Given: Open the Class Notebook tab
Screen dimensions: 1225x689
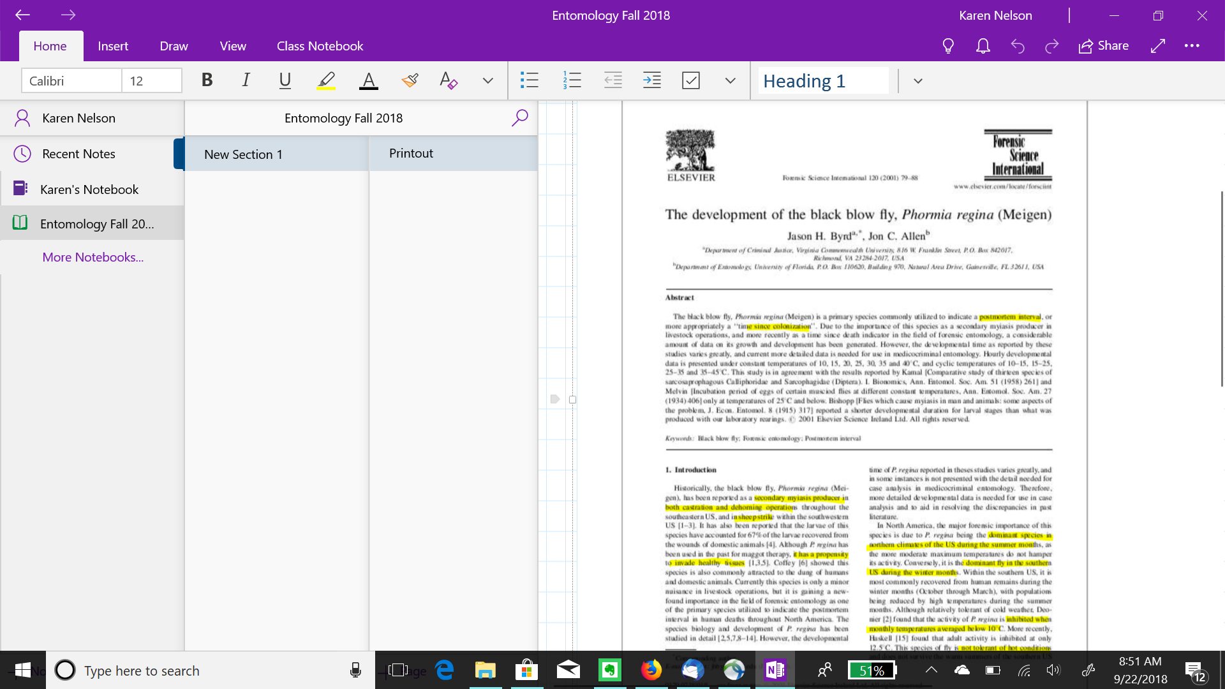Looking at the screenshot, I should (320, 45).
